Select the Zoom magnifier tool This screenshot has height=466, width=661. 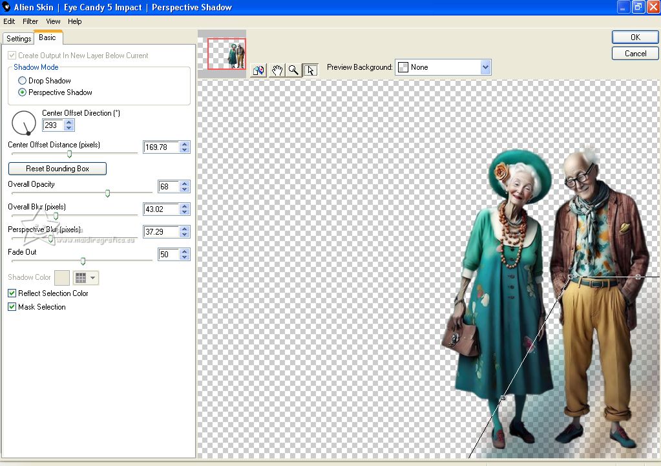(x=293, y=70)
